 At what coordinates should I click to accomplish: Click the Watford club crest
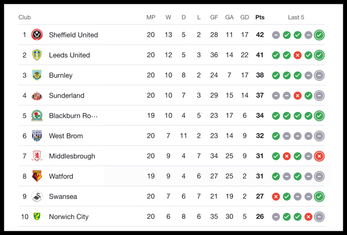point(37,176)
